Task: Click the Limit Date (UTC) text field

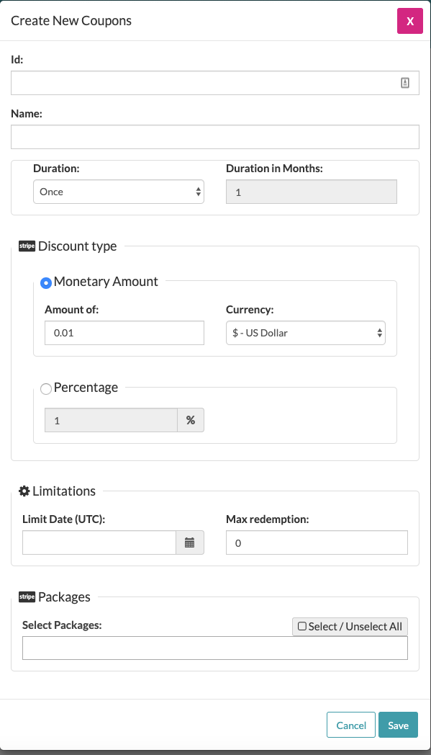Action: tap(99, 542)
